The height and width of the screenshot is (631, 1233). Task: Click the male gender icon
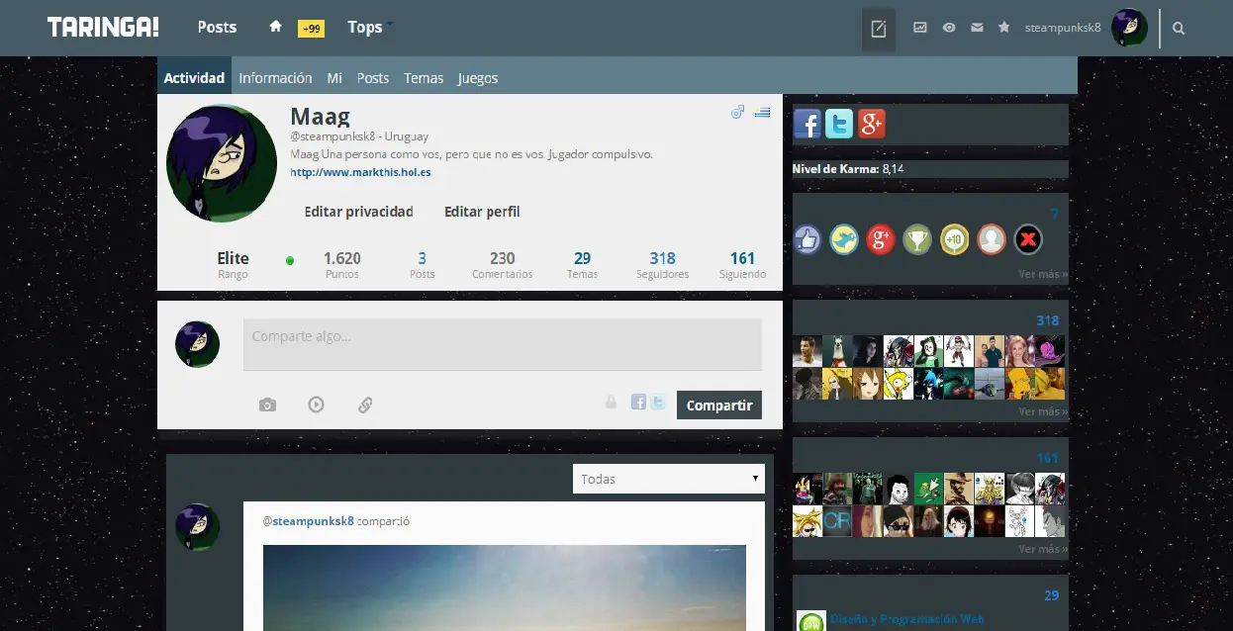pyautogui.click(x=737, y=112)
